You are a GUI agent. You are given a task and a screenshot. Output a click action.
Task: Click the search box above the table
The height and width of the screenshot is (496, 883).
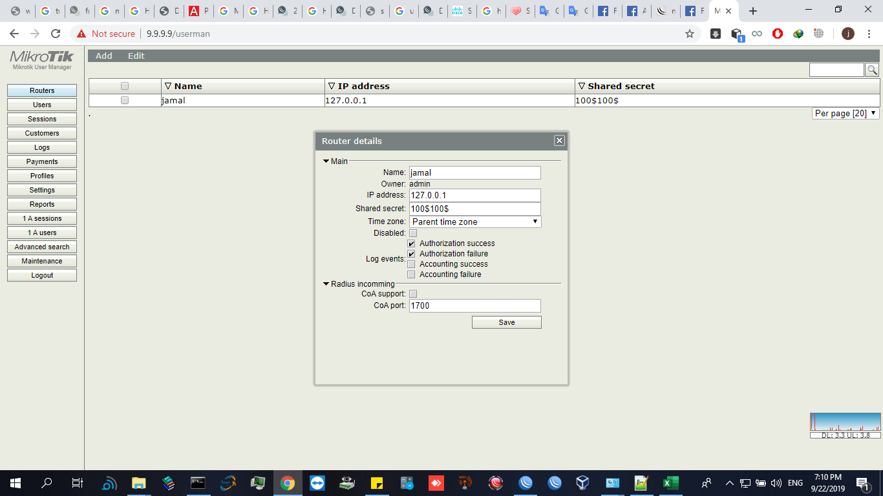click(x=836, y=70)
